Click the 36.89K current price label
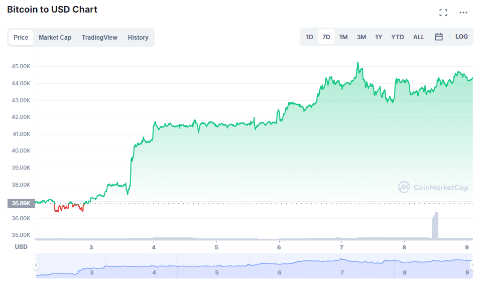This screenshot has width=481, height=283. [x=21, y=203]
